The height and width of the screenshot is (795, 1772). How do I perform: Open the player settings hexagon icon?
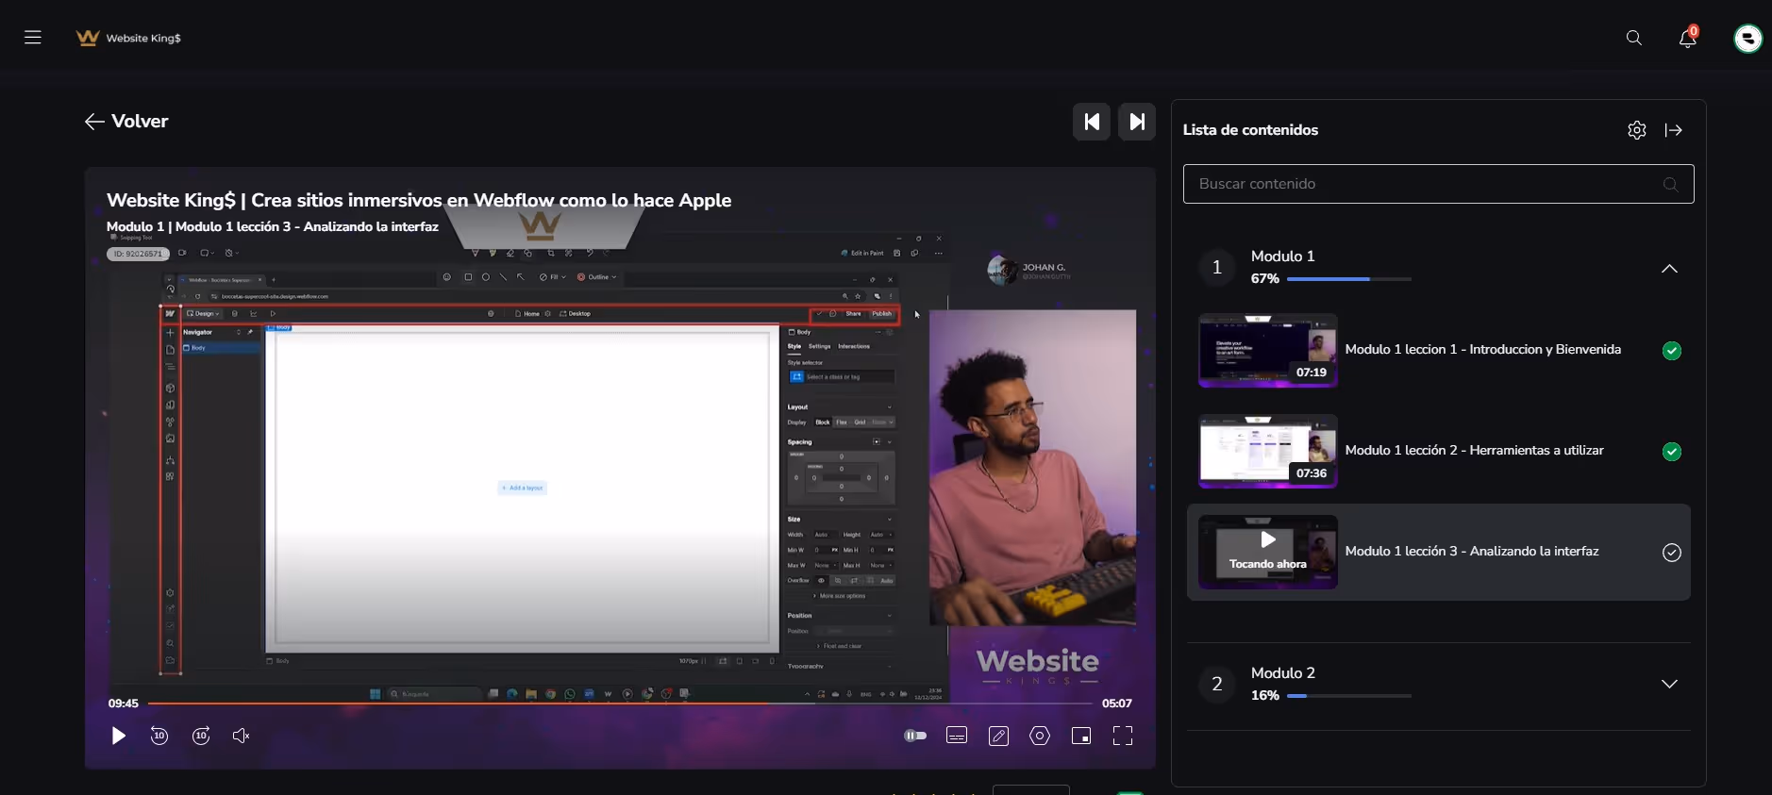[1040, 736]
